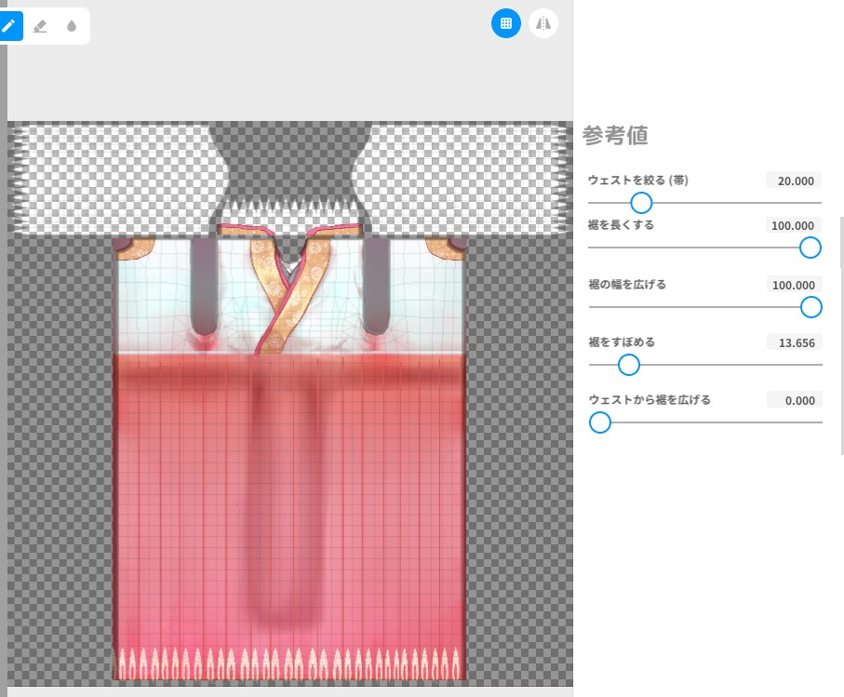
Task: Edit the 0.000 value for hem widening
Action: point(794,400)
